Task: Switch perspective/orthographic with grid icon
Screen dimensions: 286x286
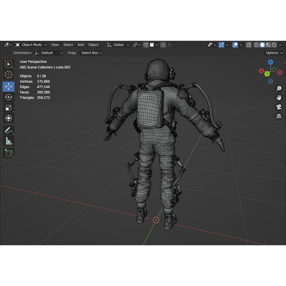Action: point(279,116)
